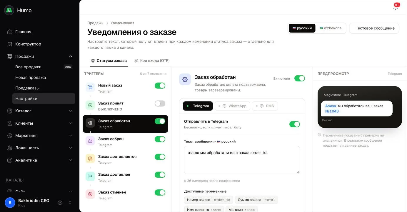Click the Конструктор sidebar icon

10,44
